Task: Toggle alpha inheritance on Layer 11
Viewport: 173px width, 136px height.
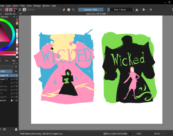Action: point(14,79)
